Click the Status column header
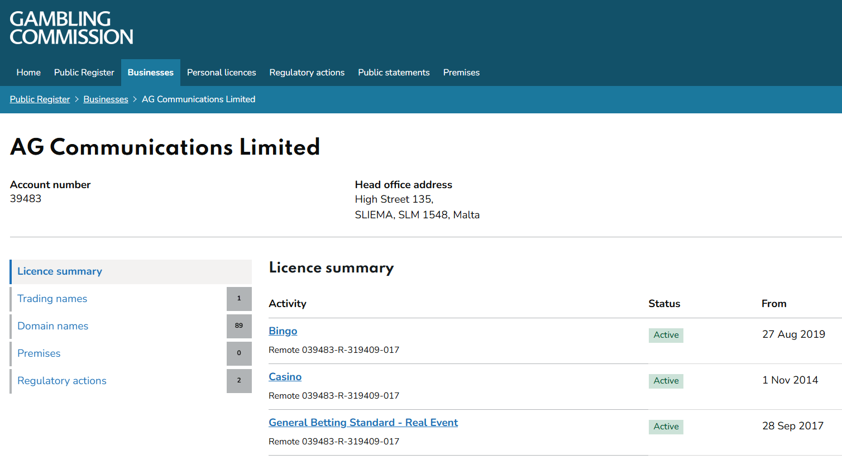The image size is (842, 469). coord(664,304)
